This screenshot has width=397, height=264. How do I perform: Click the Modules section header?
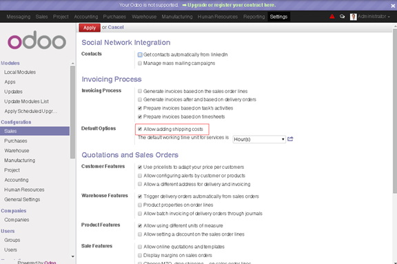click(x=10, y=63)
